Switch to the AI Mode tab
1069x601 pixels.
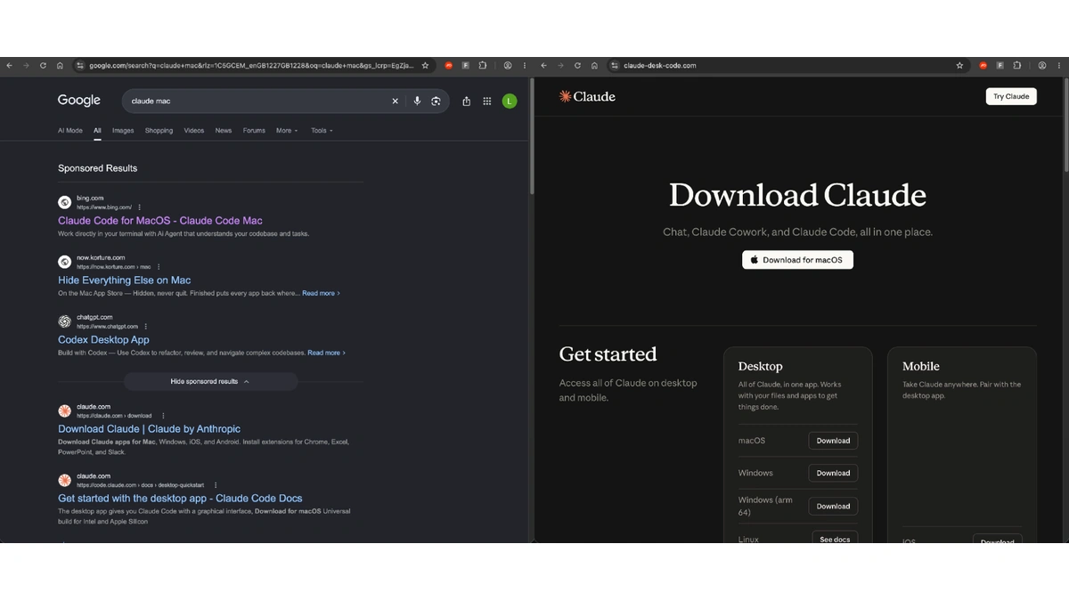pyautogui.click(x=70, y=131)
